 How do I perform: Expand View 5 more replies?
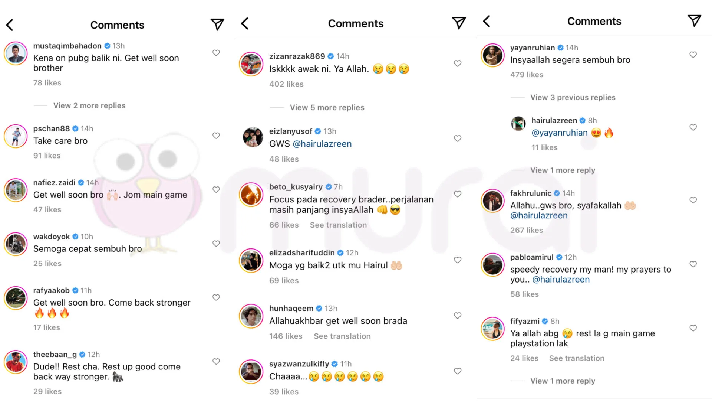coord(327,107)
